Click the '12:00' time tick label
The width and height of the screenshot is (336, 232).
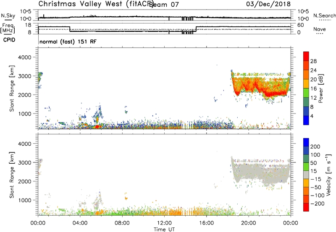[164, 223]
